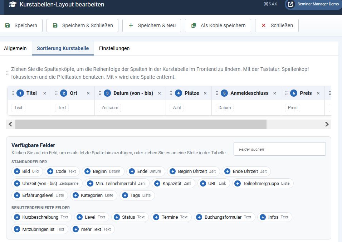Click the table's horizontal scrollbar thumb
This screenshot has height=242, width=342.
pyautogui.click(x=141, y=124)
